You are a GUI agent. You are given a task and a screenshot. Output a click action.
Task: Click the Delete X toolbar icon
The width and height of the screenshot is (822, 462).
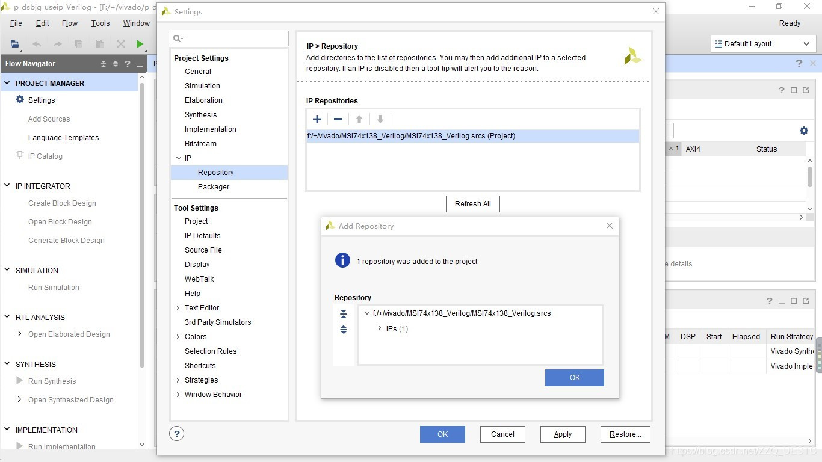click(x=121, y=44)
